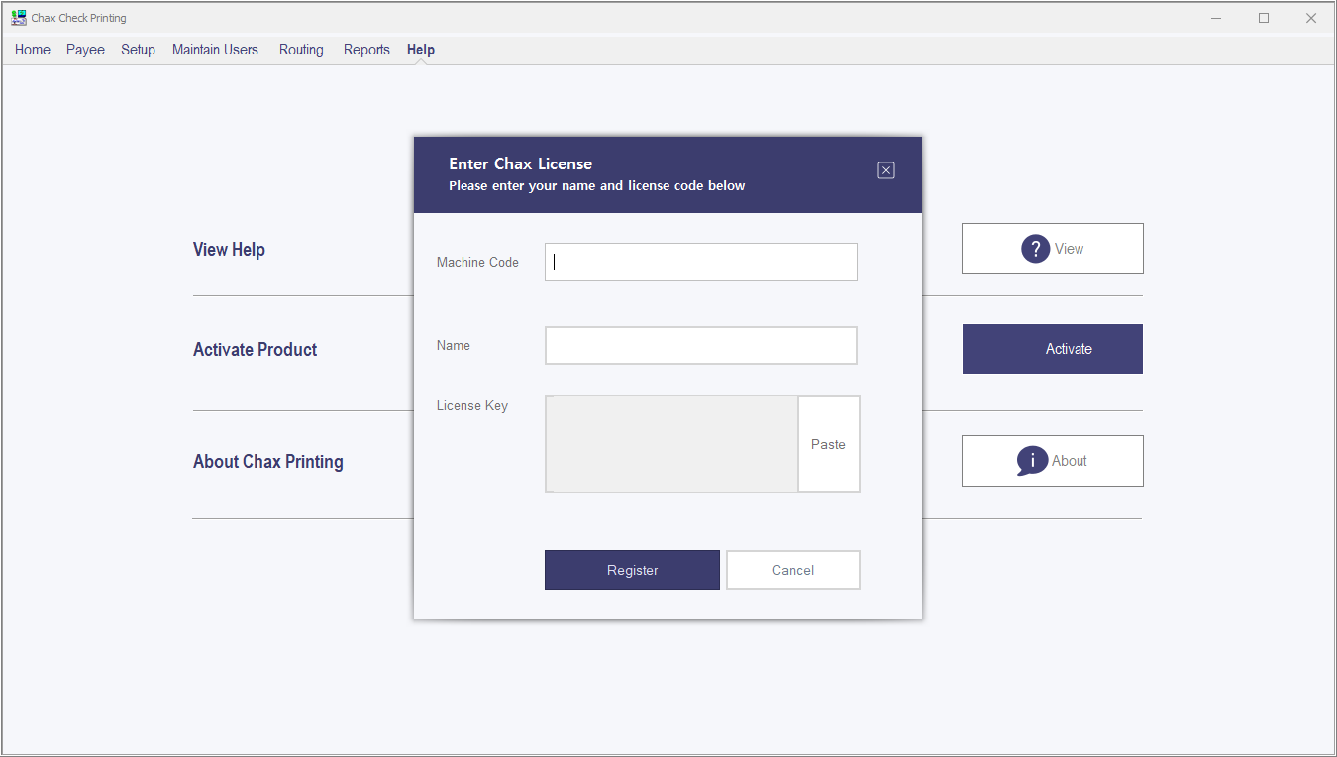Open the Payee menu
This screenshot has width=1337, height=757.
[85, 50]
